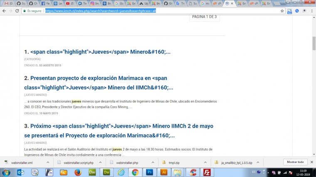The width and height of the screenshot is (316, 177).
Task: Open result 2 Presentan proyecto de exploración Marimaca
Action: click(99, 83)
